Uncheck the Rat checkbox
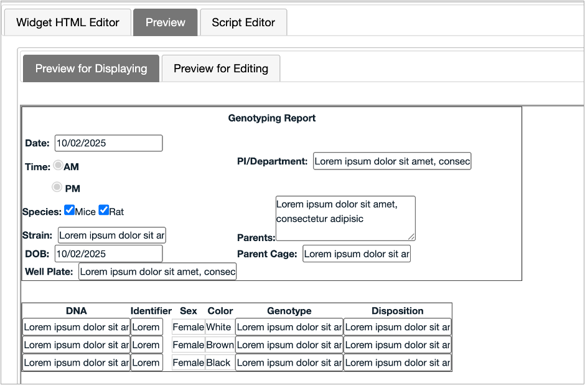The height and width of the screenshot is (385, 585). click(103, 210)
